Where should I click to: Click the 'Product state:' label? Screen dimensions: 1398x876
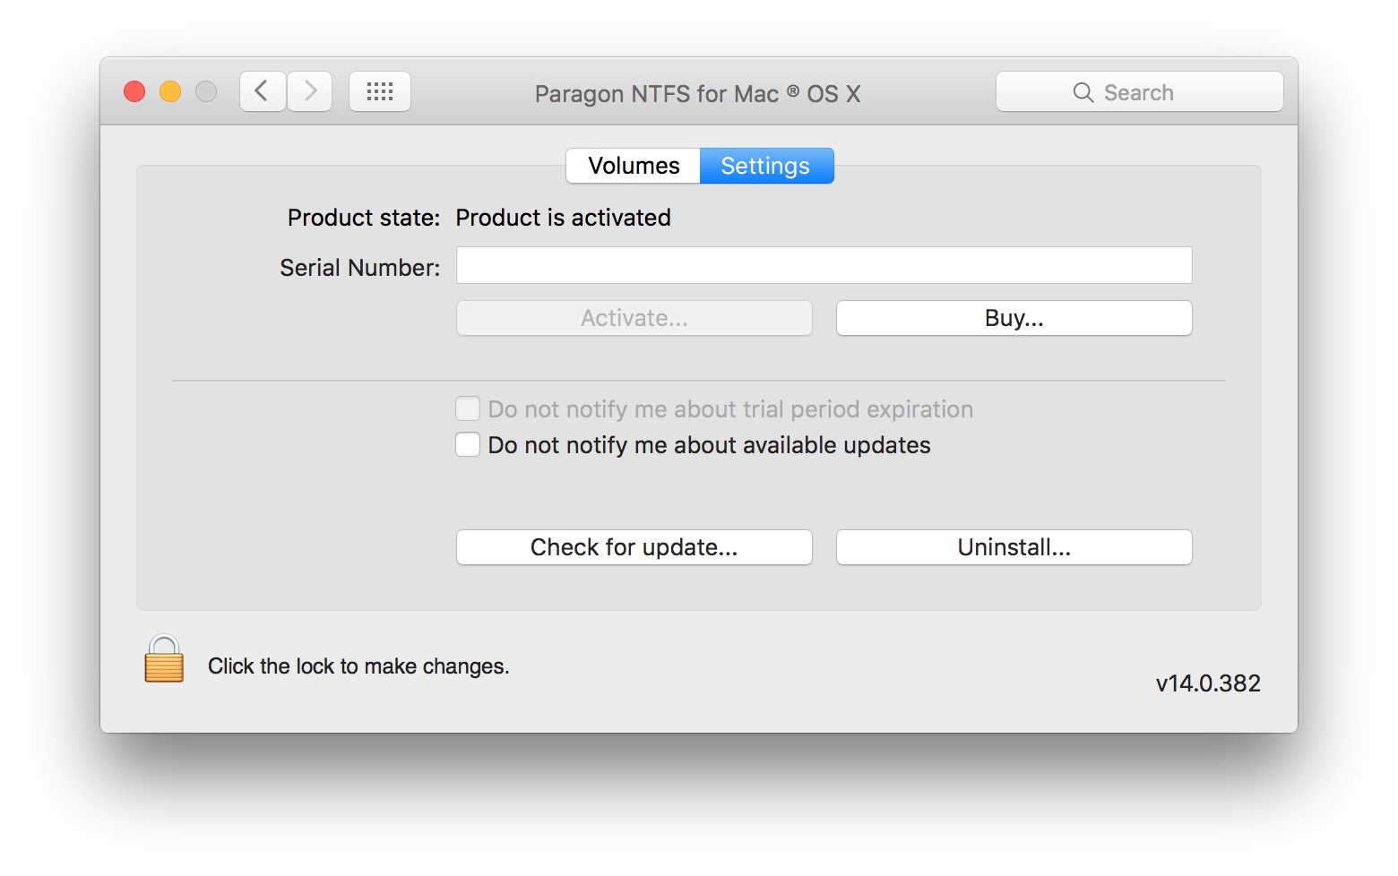click(x=364, y=218)
